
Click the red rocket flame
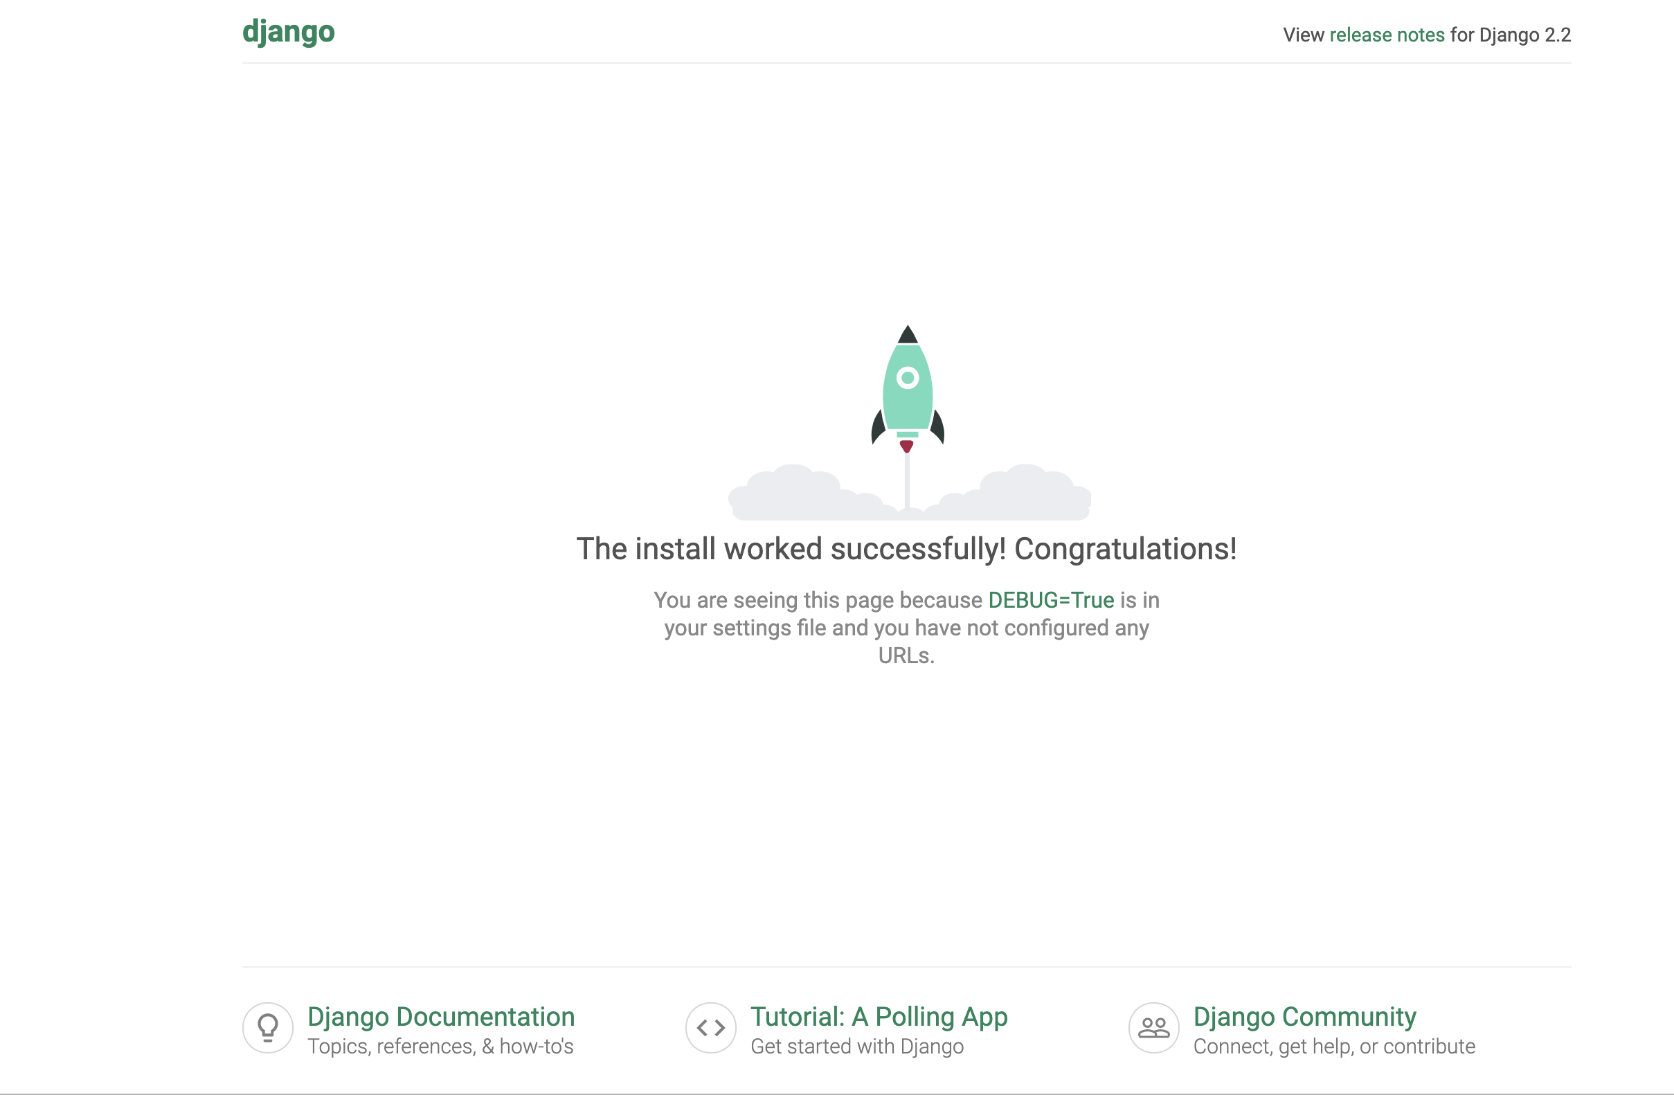907,446
